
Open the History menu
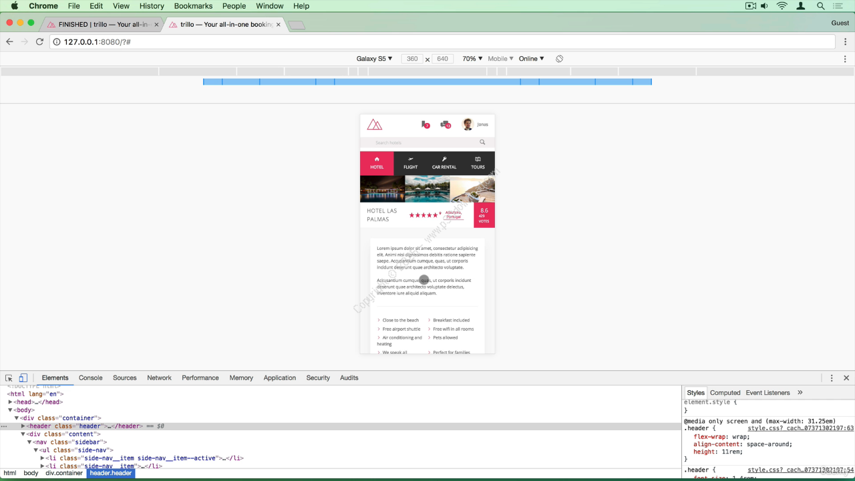coord(152,6)
